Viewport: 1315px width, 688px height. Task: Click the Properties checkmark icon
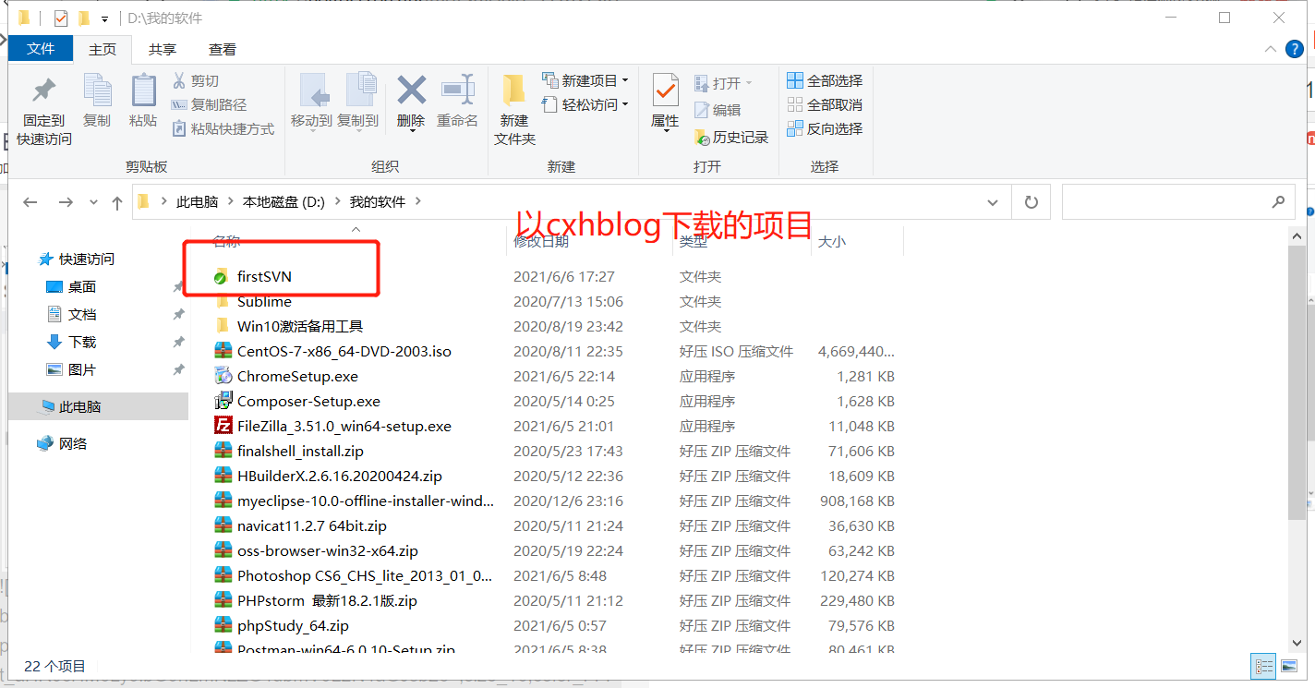click(665, 91)
